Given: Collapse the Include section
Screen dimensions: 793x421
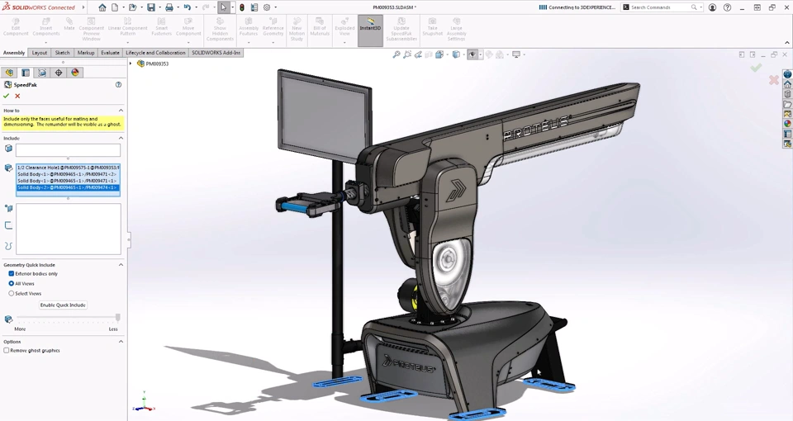Looking at the screenshot, I should coord(121,138).
